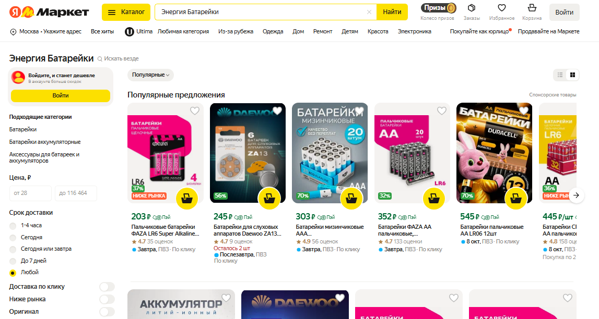The image size is (599, 319).
Task: Click the yellow Найти search button
Action: pyautogui.click(x=392, y=12)
